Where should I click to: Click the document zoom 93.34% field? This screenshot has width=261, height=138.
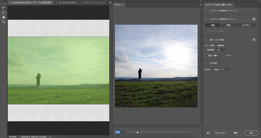13,137
